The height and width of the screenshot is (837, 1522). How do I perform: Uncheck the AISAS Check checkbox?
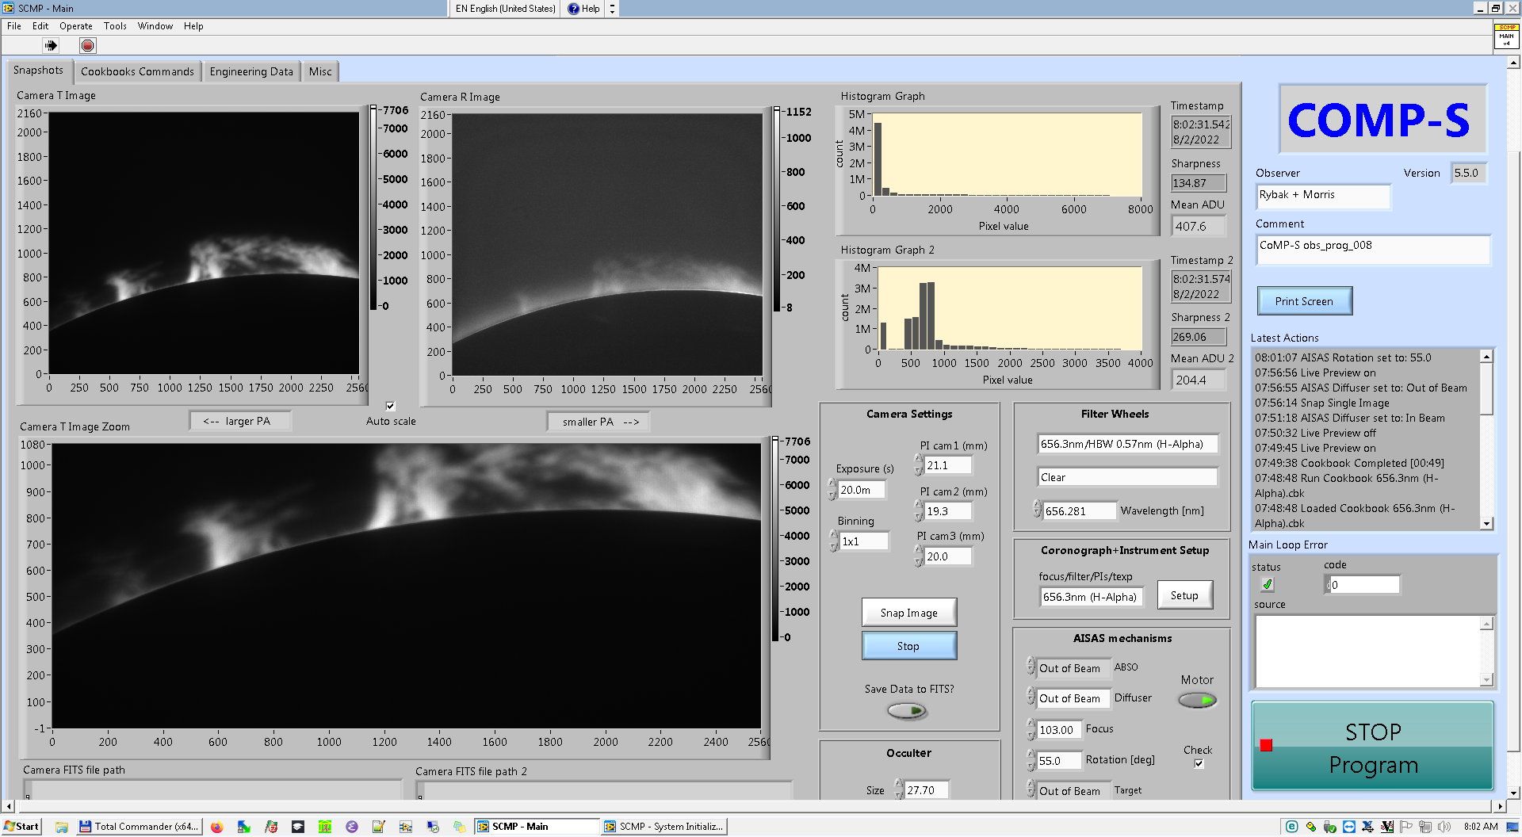click(x=1199, y=764)
